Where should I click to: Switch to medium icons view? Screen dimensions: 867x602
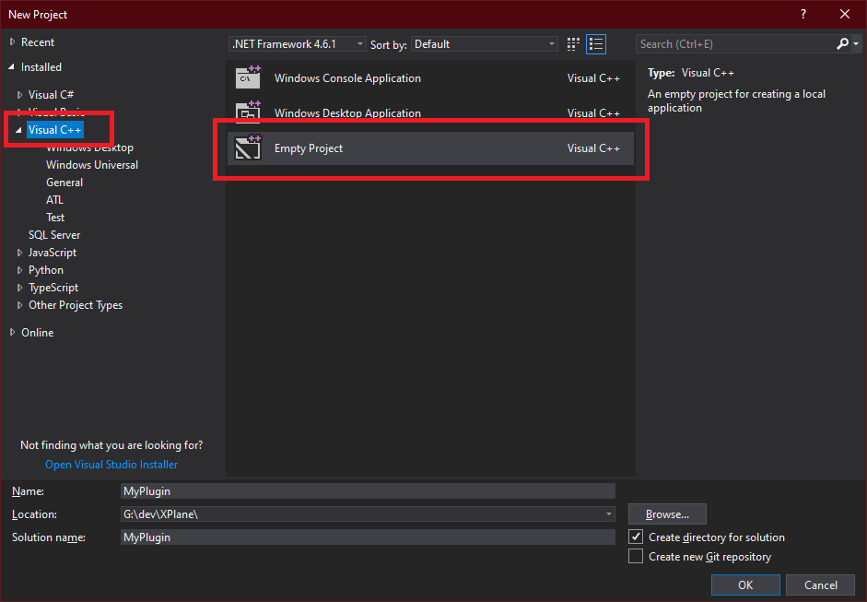(572, 43)
